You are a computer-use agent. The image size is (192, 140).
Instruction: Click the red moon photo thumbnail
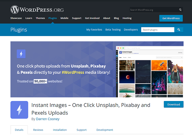127,77
